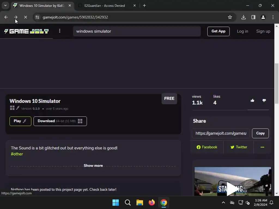This screenshot has width=279, height=209.
Task: Click the URL in the address bar
Action: [x=75, y=17]
